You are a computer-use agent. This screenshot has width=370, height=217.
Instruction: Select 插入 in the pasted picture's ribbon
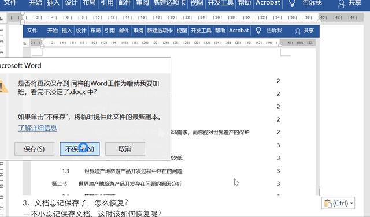click(x=67, y=31)
